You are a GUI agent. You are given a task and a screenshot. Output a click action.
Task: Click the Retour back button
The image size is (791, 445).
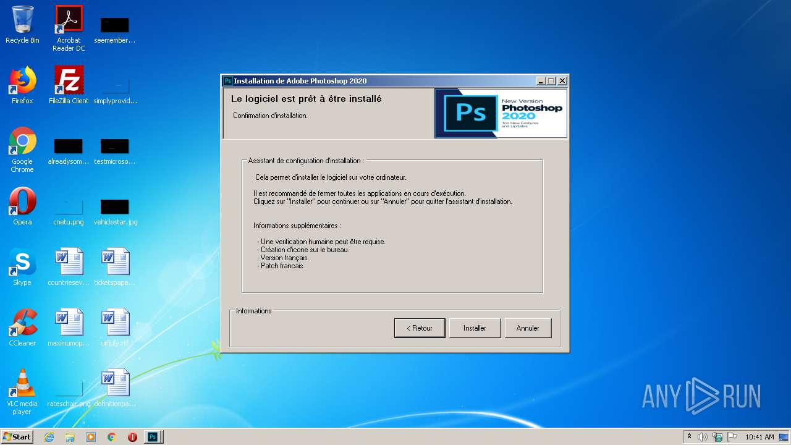tap(420, 328)
